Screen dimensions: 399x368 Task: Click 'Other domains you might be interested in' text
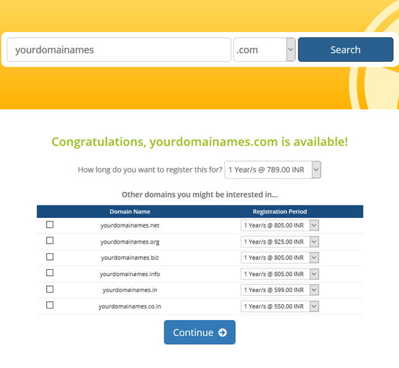click(x=199, y=194)
